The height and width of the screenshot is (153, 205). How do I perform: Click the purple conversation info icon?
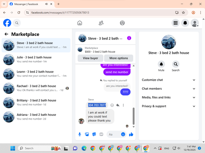(x=129, y=38)
